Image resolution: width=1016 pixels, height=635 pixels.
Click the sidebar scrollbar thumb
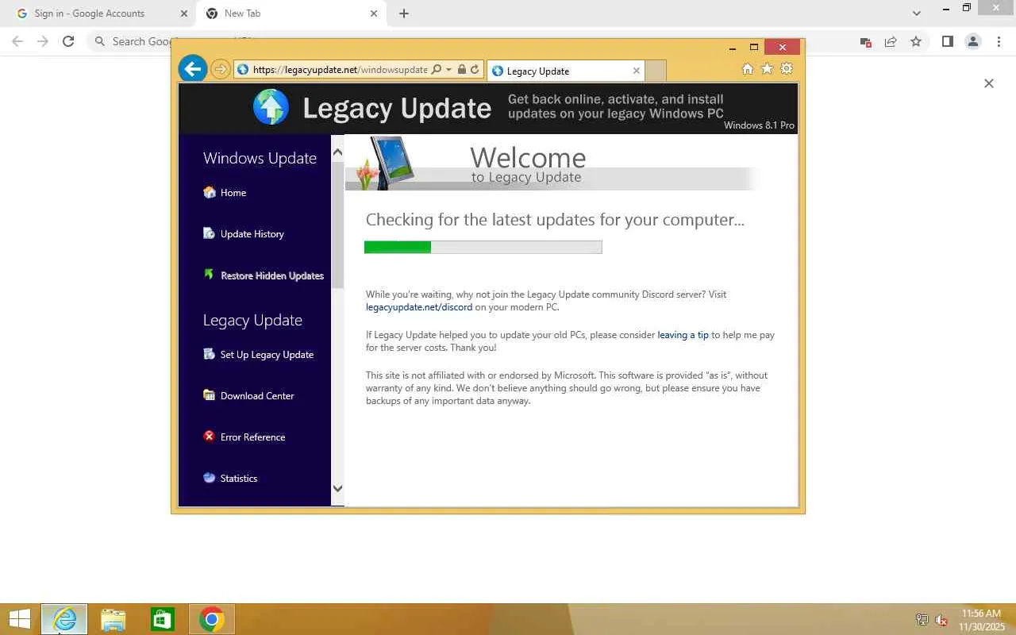point(337,225)
